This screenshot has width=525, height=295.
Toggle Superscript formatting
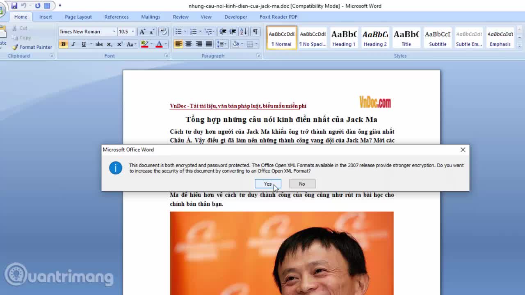[120, 44]
